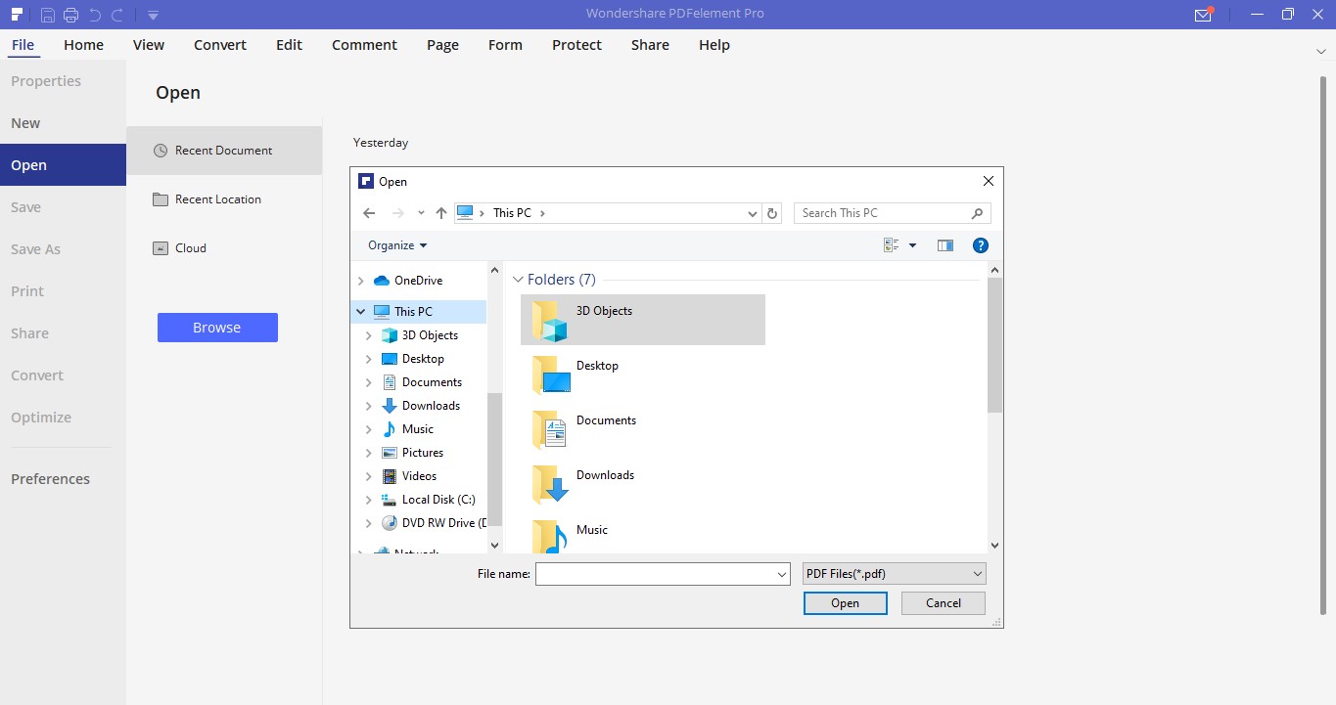Image resolution: width=1336 pixels, height=705 pixels.
Task: Open address bar previous locations dropdown
Action: (752, 213)
